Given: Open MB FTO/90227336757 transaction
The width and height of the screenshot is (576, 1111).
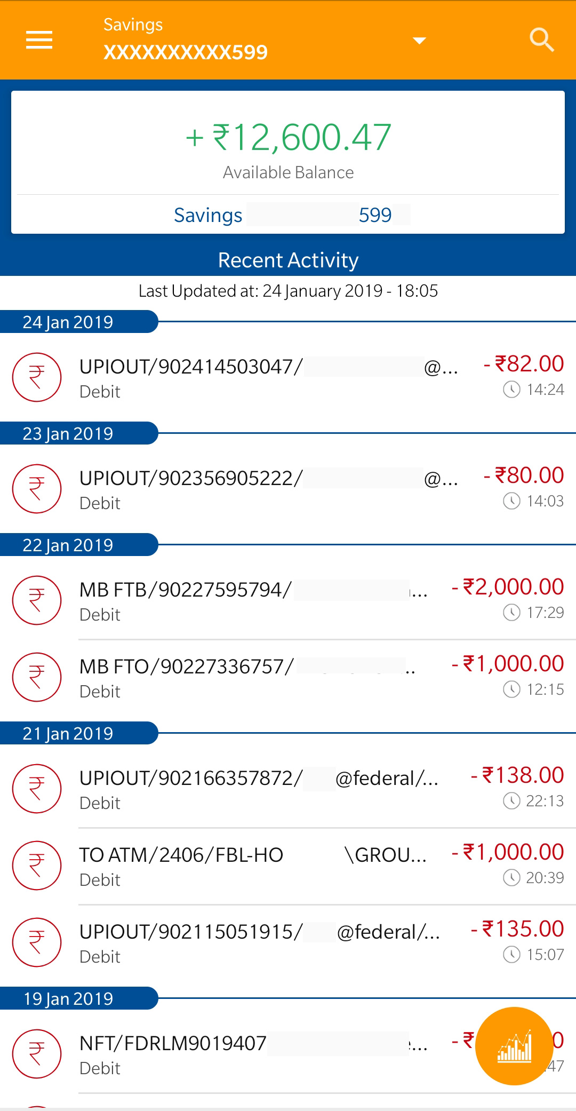Looking at the screenshot, I should pyautogui.click(x=288, y=678).
